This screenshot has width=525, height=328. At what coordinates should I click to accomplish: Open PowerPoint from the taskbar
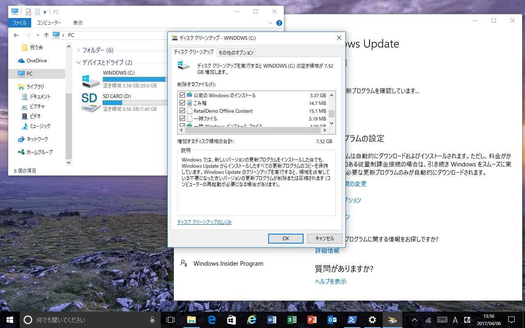point(312,320)
